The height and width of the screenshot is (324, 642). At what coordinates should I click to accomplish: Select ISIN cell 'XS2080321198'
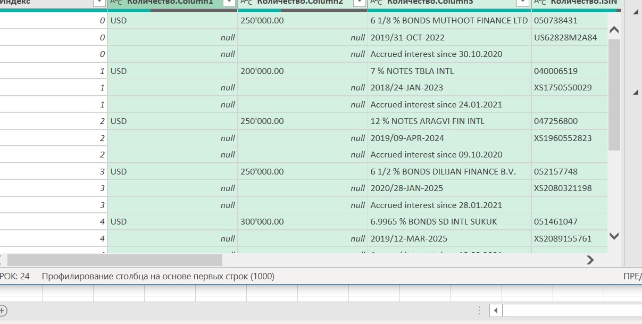(x=569, y=188)
